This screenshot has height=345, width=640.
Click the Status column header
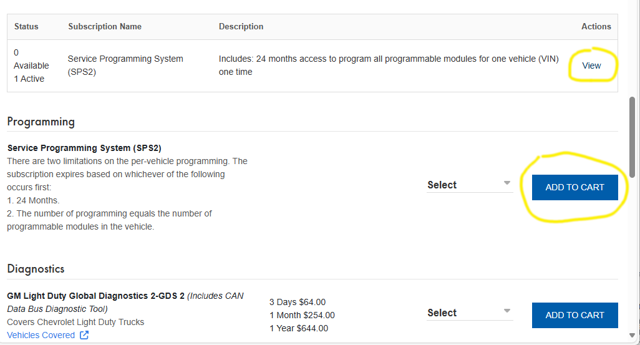pyautogui.click(x=26, y=26)
